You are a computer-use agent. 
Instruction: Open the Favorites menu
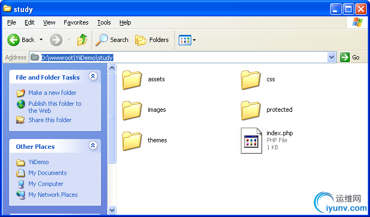pos(76,22)
